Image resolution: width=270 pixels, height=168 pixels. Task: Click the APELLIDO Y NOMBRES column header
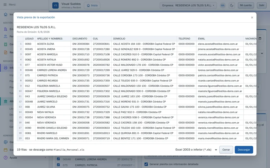[53, 39]
